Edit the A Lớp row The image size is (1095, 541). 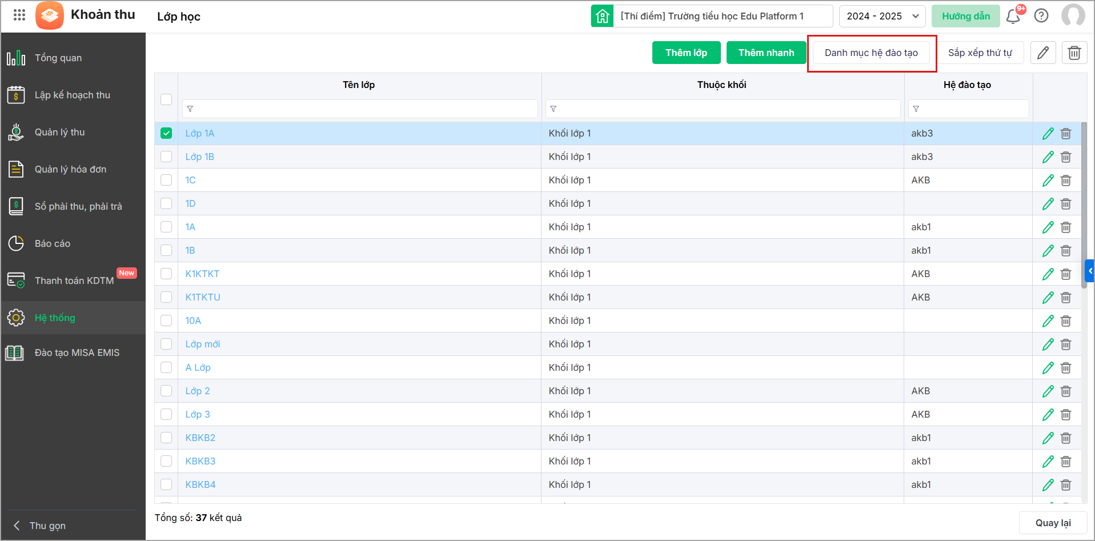(1048, 368)
